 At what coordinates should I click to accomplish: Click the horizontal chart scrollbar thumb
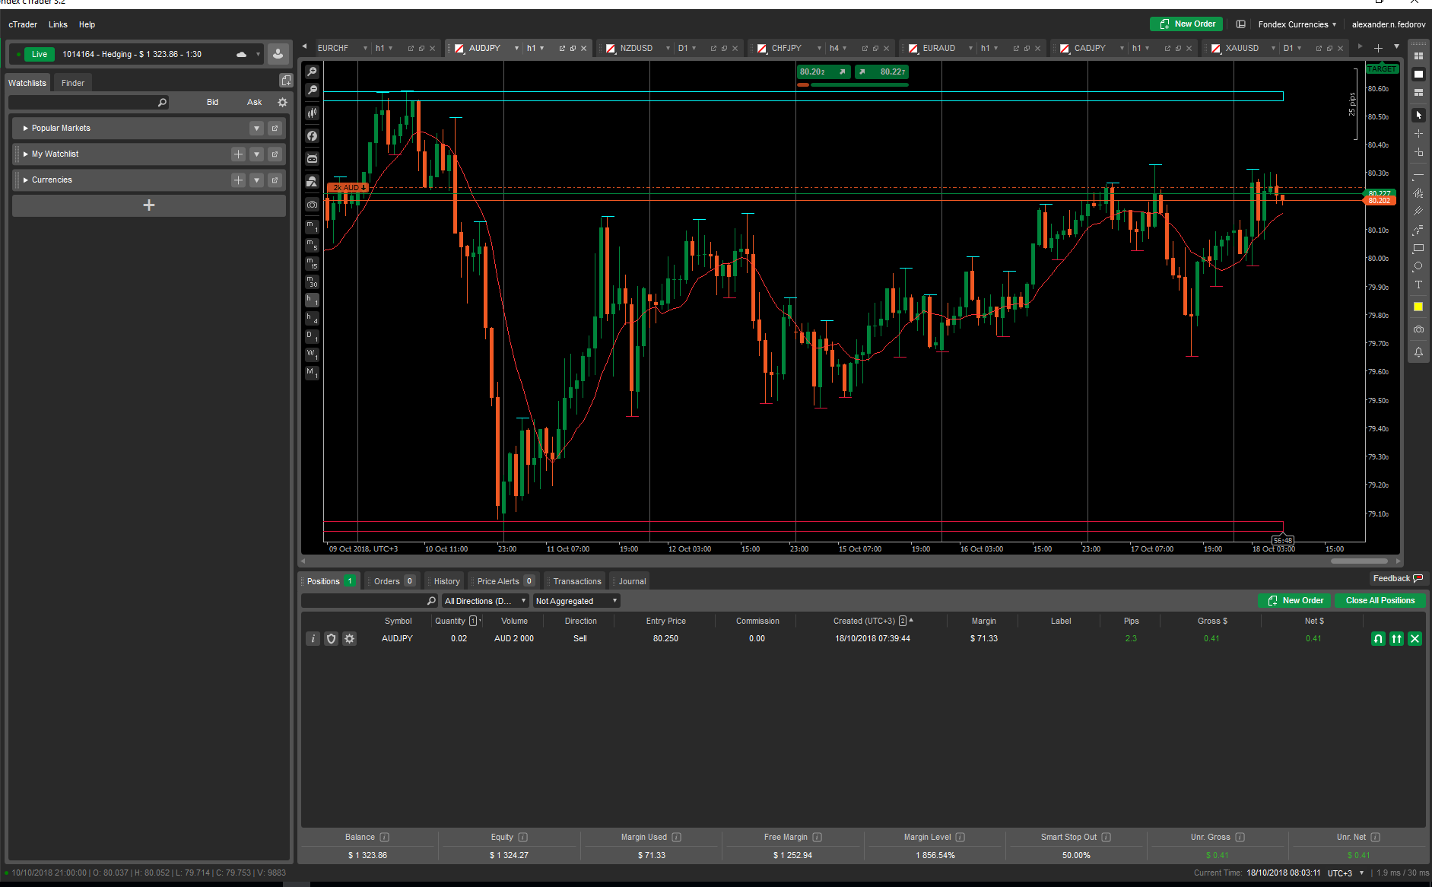click(x=1359, y=561)
